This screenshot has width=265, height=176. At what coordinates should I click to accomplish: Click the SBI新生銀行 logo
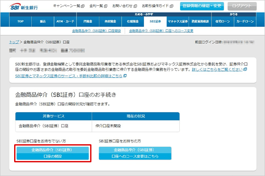[x=24, y=7]
